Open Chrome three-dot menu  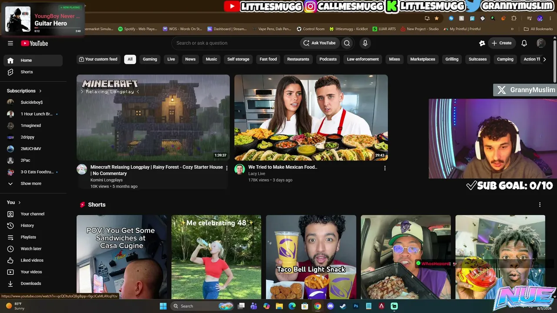point(549,18)
